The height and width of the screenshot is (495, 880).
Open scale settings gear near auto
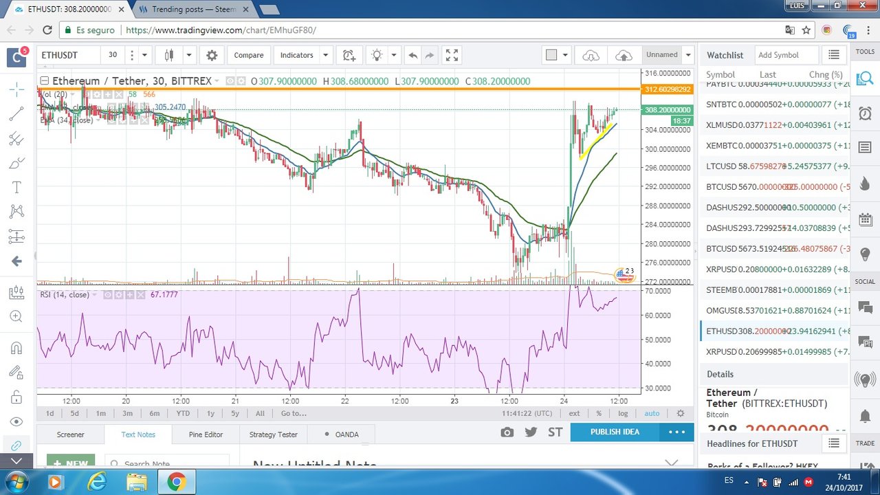point(681,413)
